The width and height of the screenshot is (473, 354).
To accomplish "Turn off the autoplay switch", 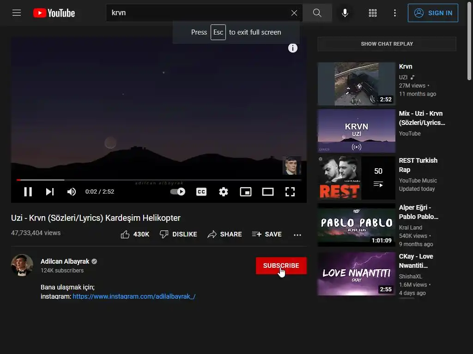I will [x=178, y=192].
